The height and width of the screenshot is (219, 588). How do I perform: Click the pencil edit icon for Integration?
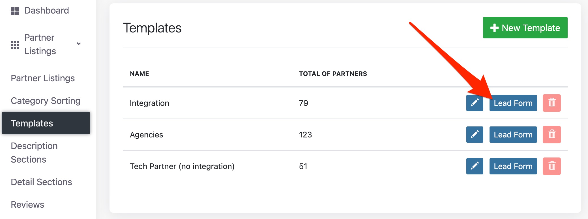click(475, 103)
